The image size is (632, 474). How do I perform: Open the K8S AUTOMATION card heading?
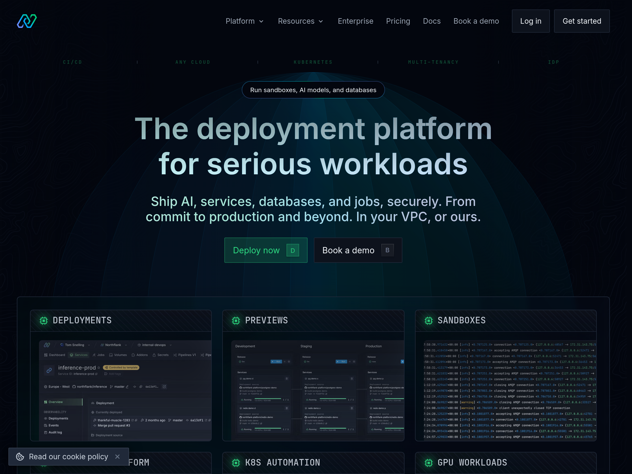point(283,463)
